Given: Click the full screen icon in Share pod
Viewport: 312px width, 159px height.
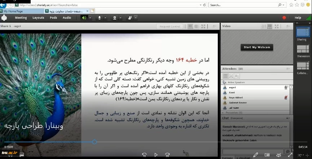Looking at the screenshot, I should 203,26.
